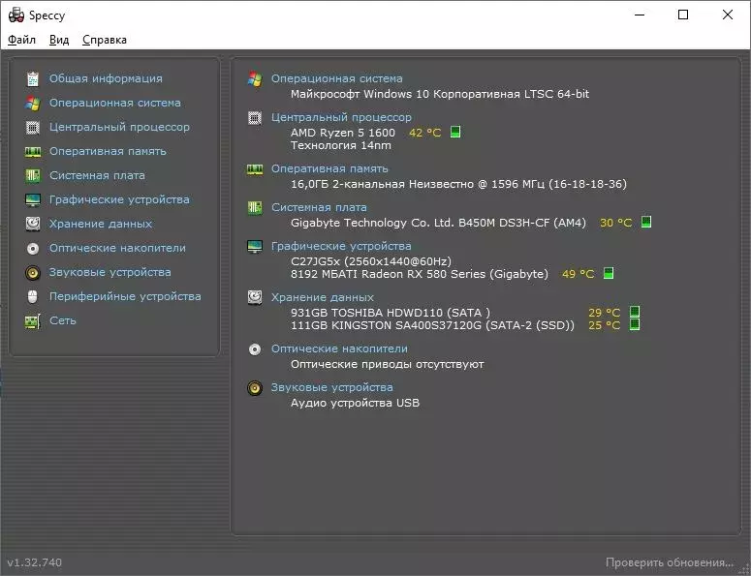This screenshot has width=751, height=576.
Task: Click the 16,0ГБ RAM details line
Action: point(459,184)
